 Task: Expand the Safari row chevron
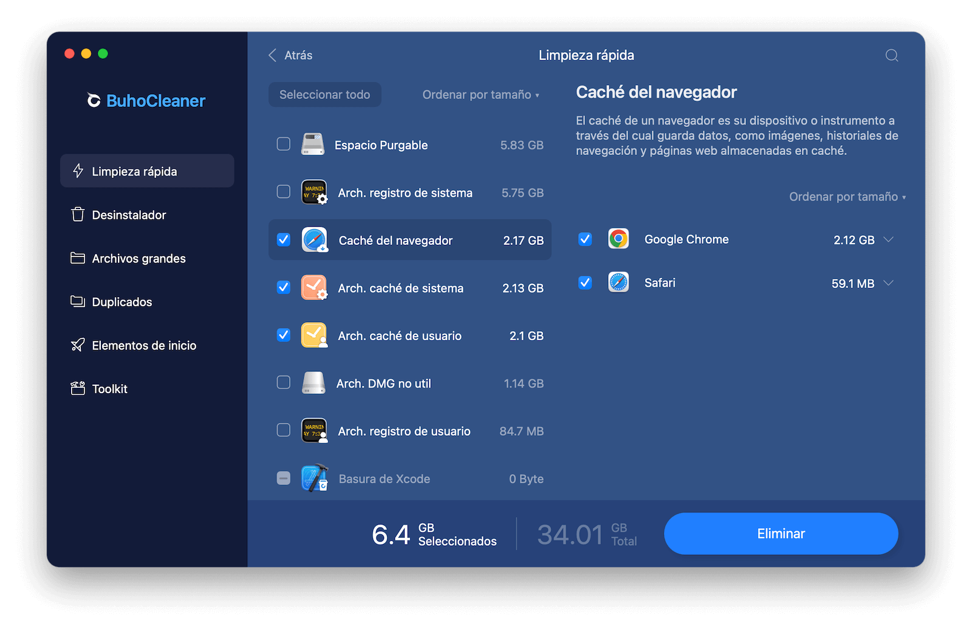(889, 283)
